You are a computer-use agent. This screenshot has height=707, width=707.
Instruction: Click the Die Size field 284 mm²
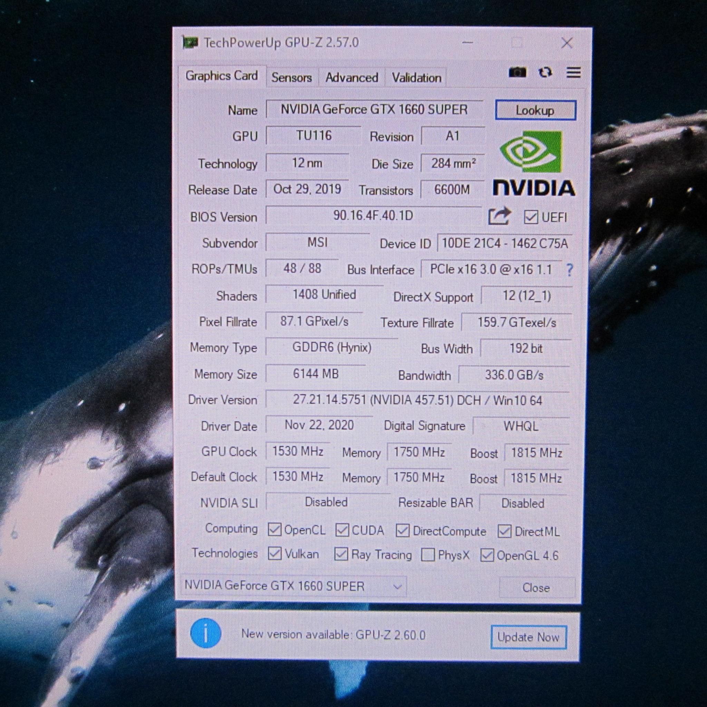pos(453,163)
